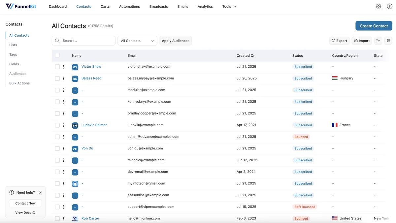Switch to Broadcasts

click(x=159, y=6)
